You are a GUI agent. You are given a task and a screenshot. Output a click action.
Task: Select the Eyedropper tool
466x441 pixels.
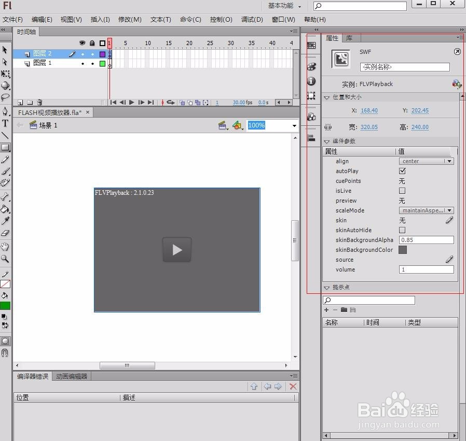pos(5,221)
